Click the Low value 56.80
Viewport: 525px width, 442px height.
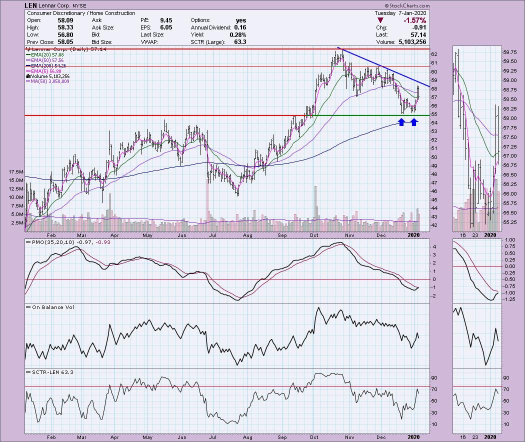tap(65, 35)
